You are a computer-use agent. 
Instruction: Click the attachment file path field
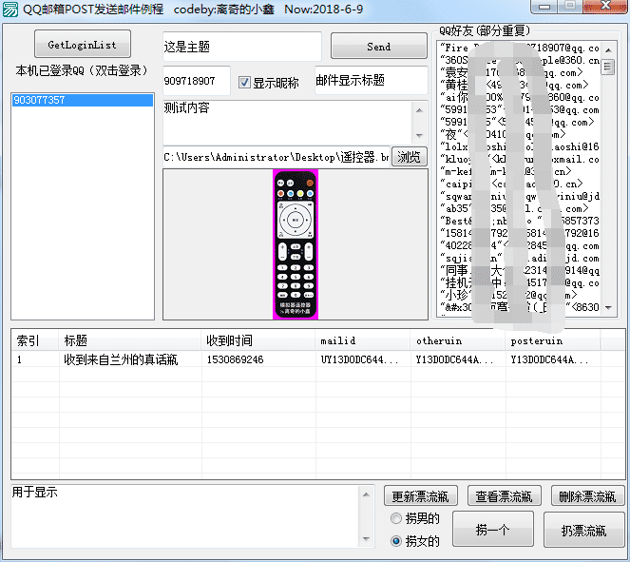coord(276,157)
